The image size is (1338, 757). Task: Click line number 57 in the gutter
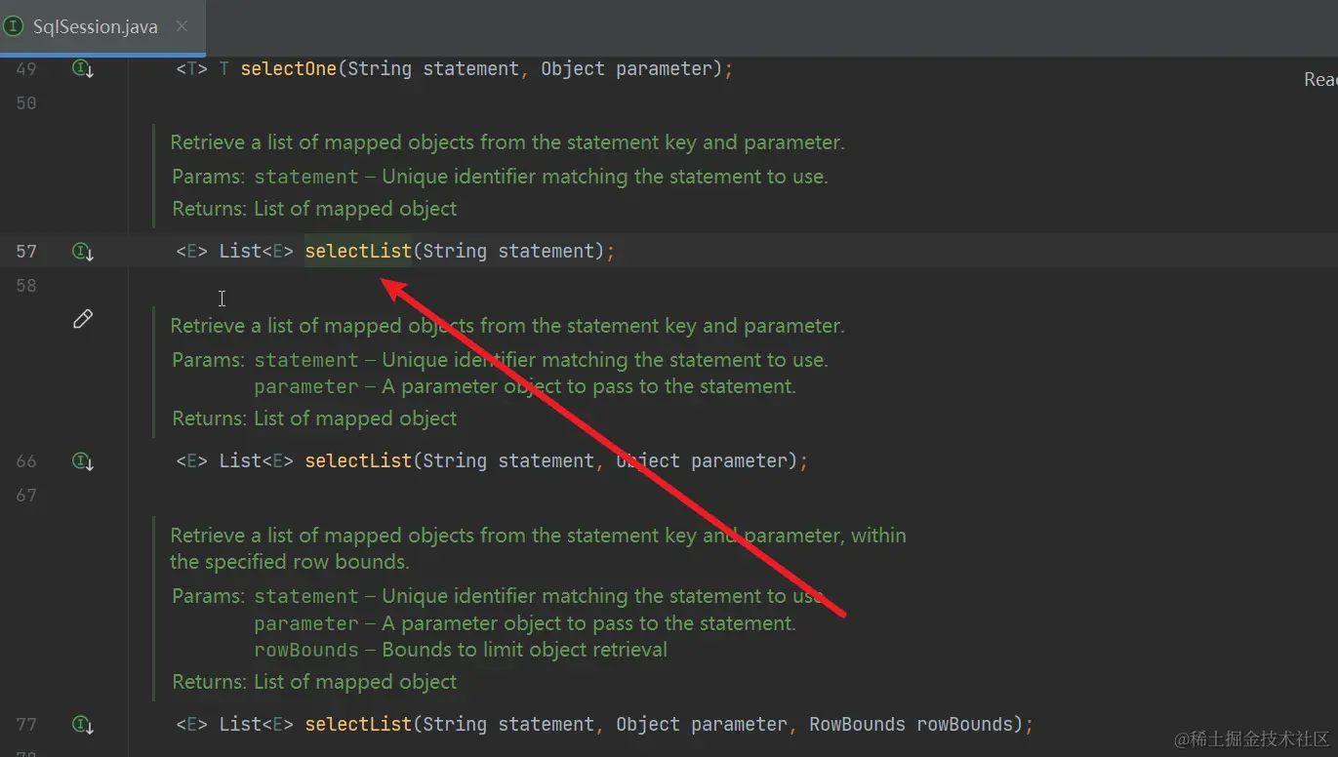(26, 252)
